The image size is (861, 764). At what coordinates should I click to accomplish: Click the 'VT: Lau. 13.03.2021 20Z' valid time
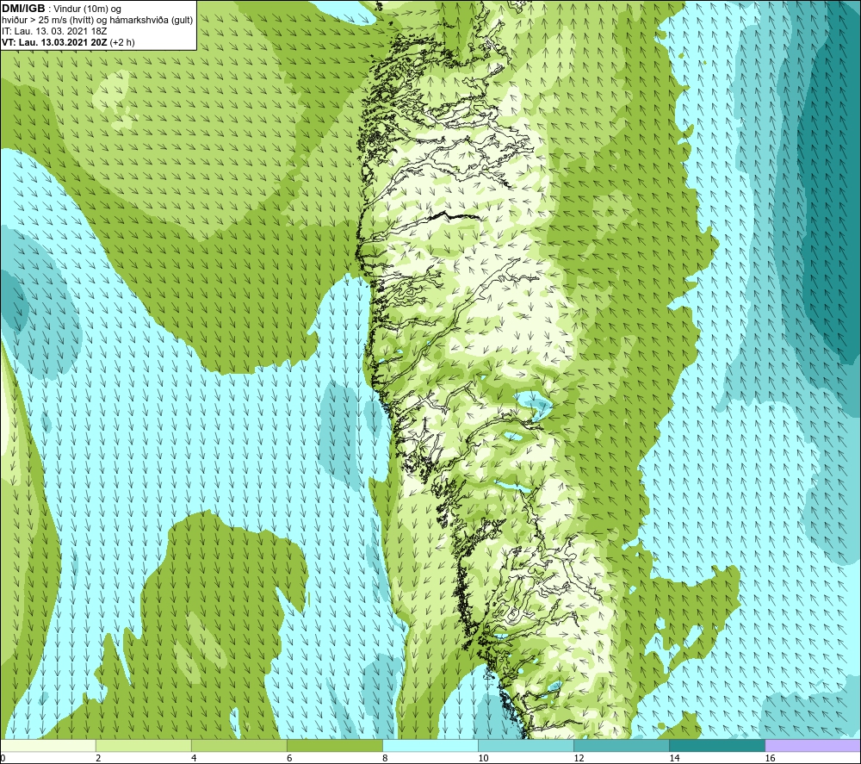click(x=55, y=42)
